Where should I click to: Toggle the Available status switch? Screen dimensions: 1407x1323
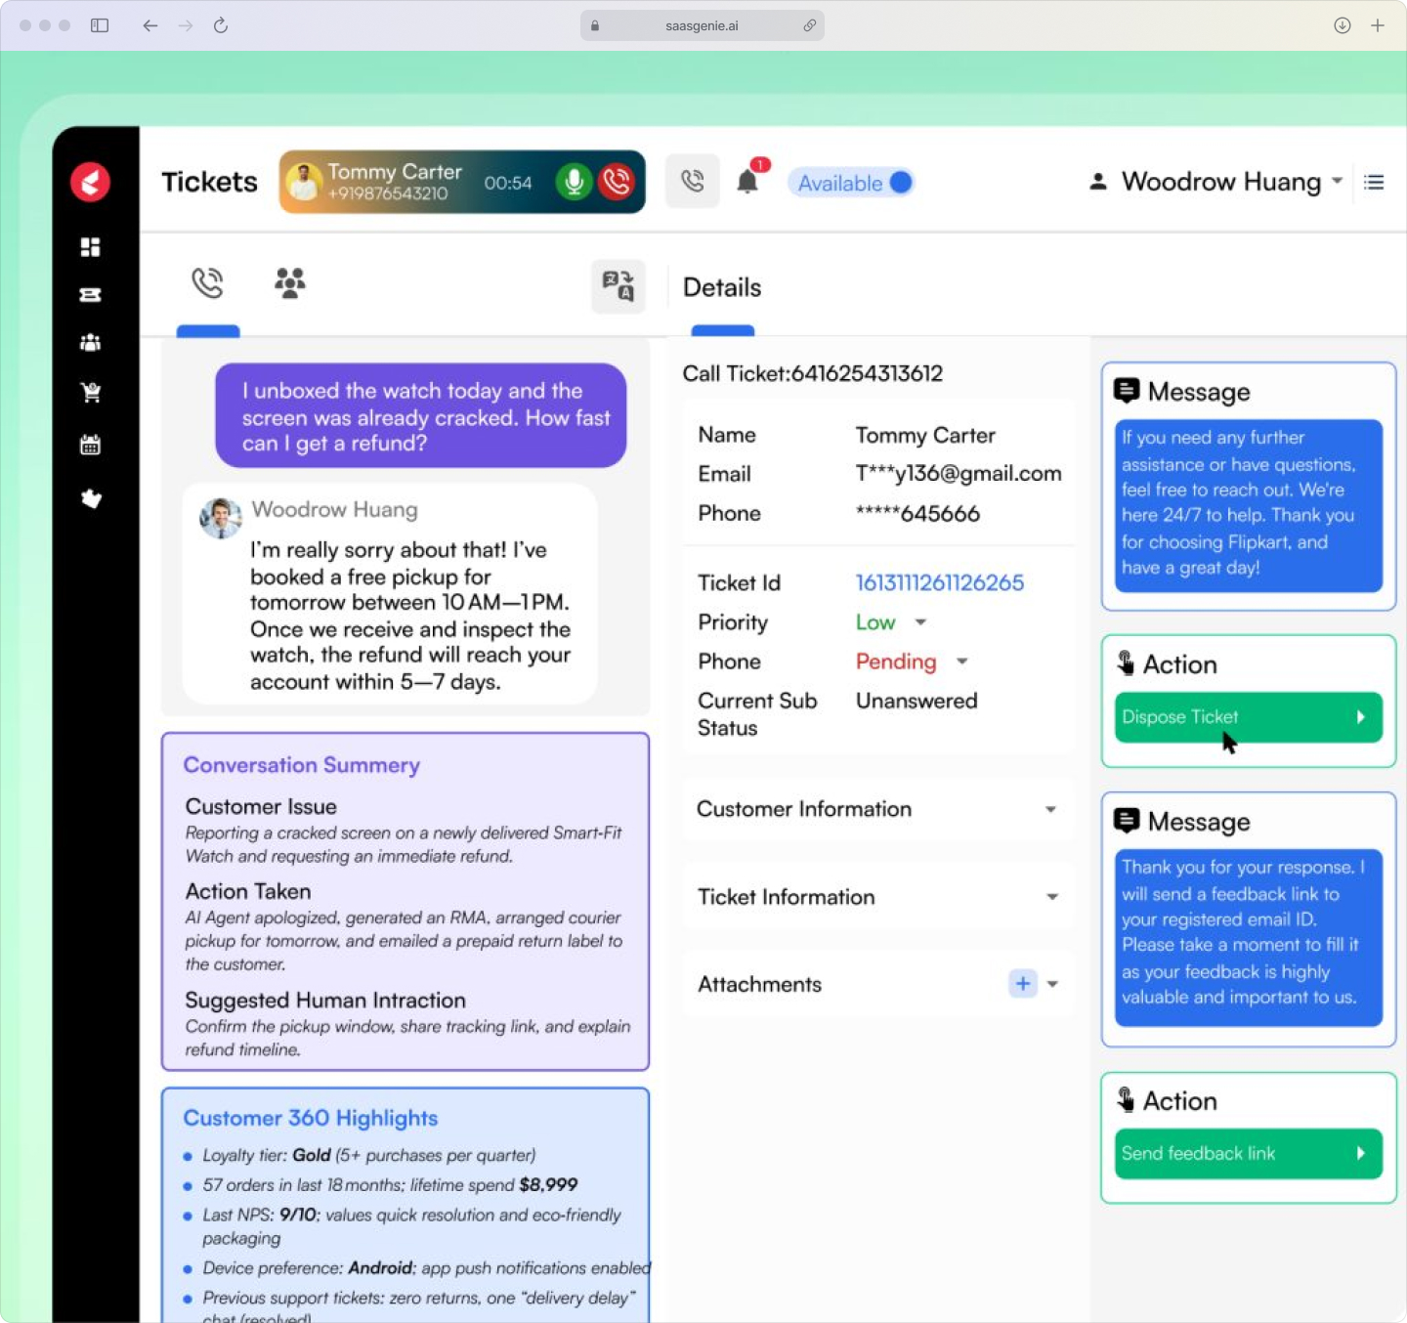pos(898,182)
